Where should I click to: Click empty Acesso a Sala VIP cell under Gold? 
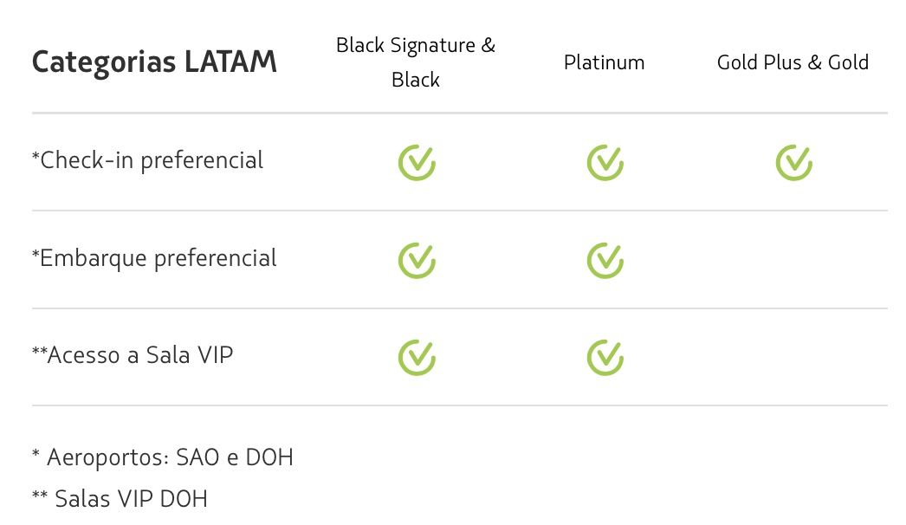793,357
